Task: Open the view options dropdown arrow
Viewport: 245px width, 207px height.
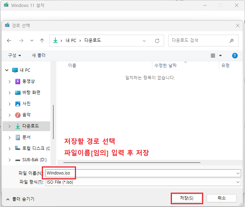Action: pyautogui.click(x=220, y=56)
